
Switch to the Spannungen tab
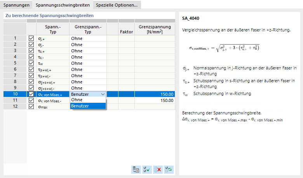click(x=16, y=5)
